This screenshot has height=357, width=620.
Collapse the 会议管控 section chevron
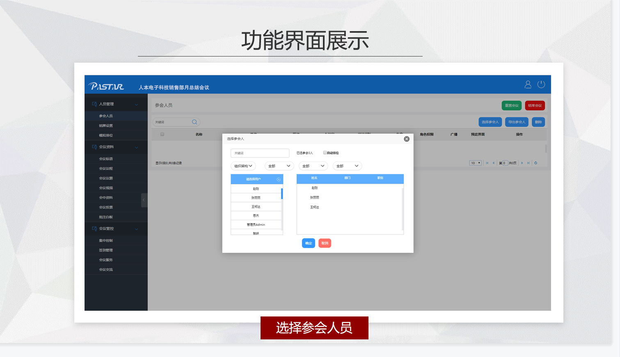(x=137, y=229)
